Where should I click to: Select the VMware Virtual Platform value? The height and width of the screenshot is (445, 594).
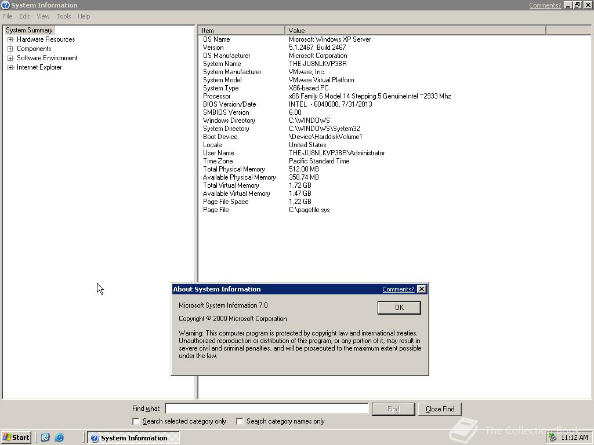coord(321,80)
